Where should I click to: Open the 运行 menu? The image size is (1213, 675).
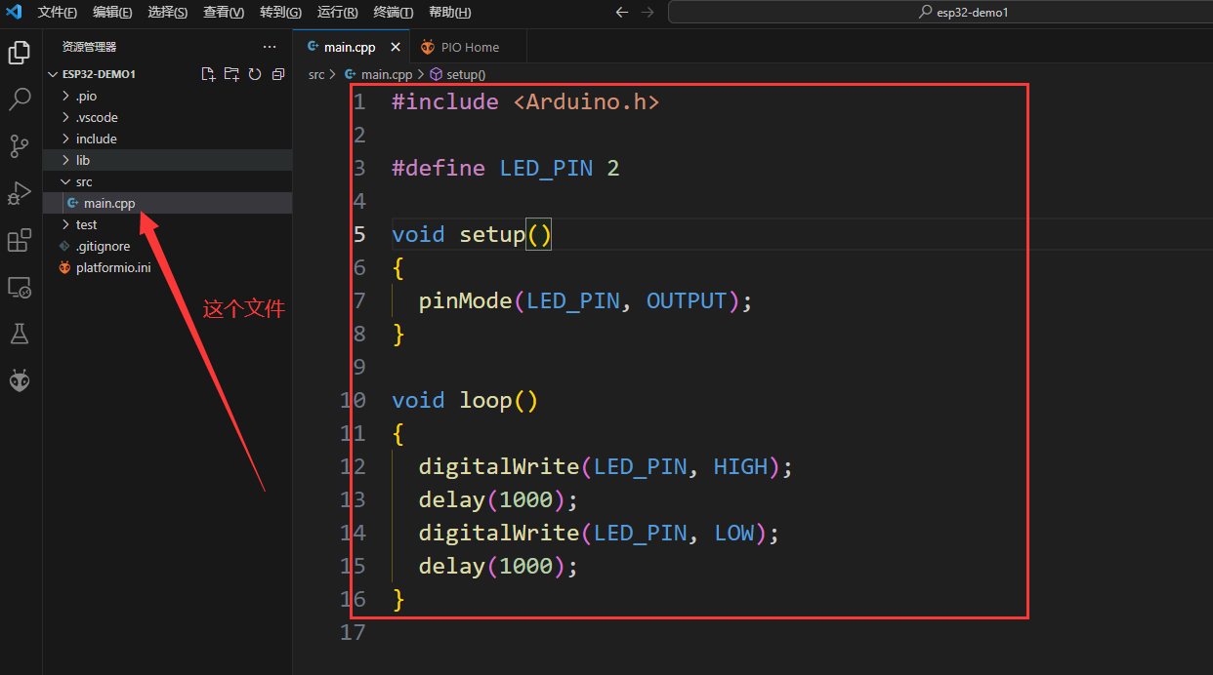pyautogui.click(x=337, y=12)
